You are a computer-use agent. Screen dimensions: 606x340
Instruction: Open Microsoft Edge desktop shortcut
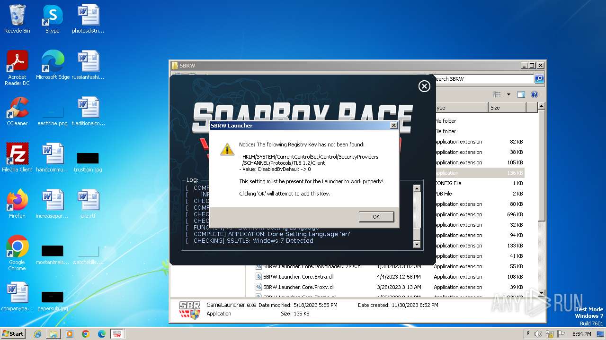pos(53,65)
